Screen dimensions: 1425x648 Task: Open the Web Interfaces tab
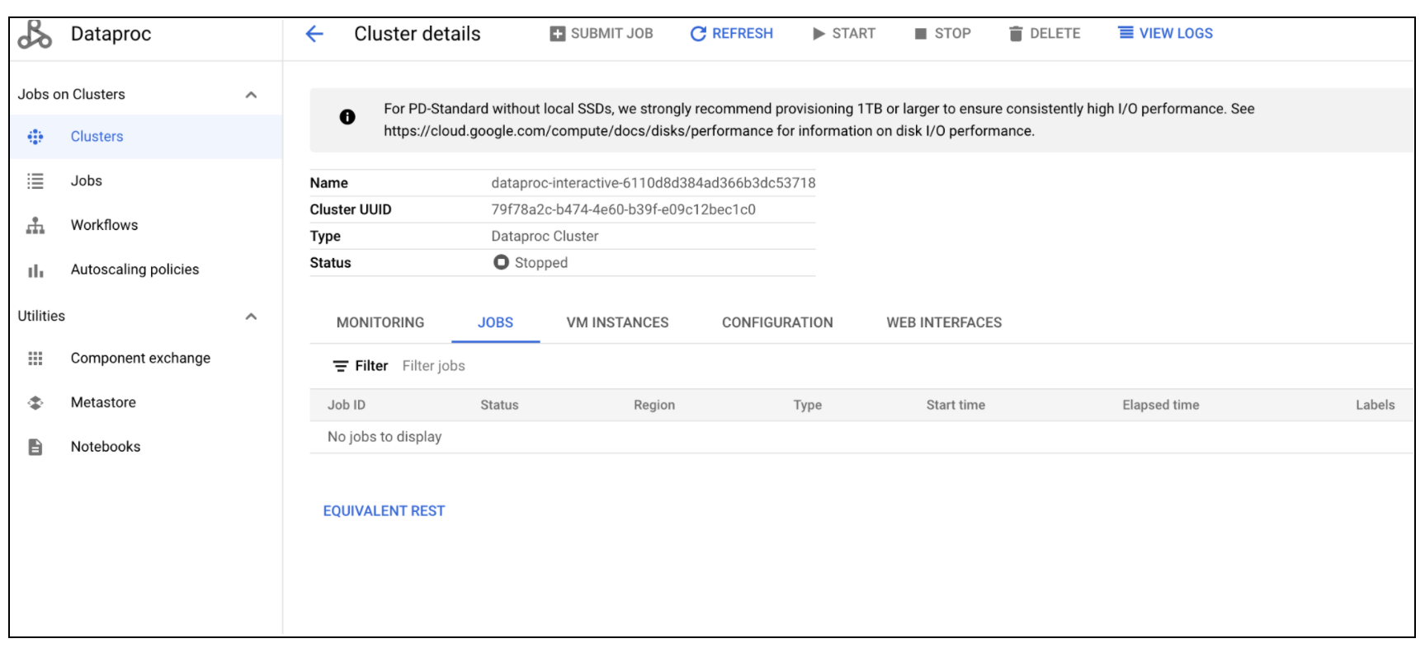point(944,322)
